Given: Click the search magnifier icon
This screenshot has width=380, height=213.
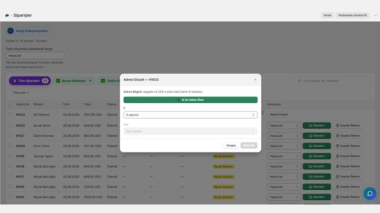Looking at the screenshot, I should point(299,80).
